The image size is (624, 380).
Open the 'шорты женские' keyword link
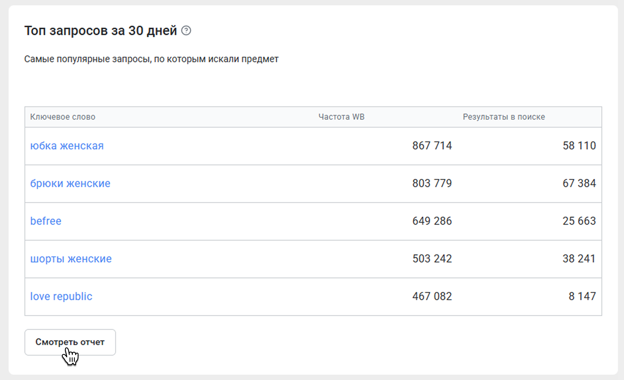[x=71, y=259]
